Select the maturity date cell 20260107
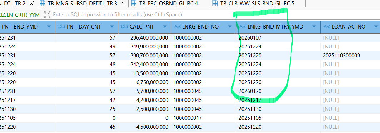Image resolution: width=380 pixels, height=133 pixels. (x=278, y=38)
